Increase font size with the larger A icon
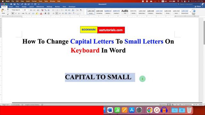Screen dimensions: 205x115 tap(31, 10)
